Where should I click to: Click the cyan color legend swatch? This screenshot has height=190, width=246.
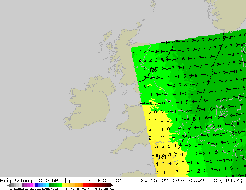[47, 185]
